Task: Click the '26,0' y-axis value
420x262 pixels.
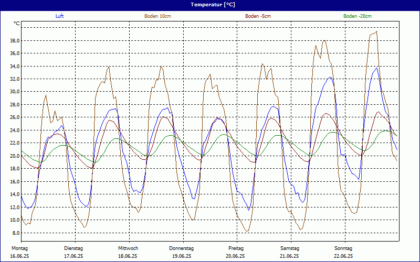Action: [15, 117]
